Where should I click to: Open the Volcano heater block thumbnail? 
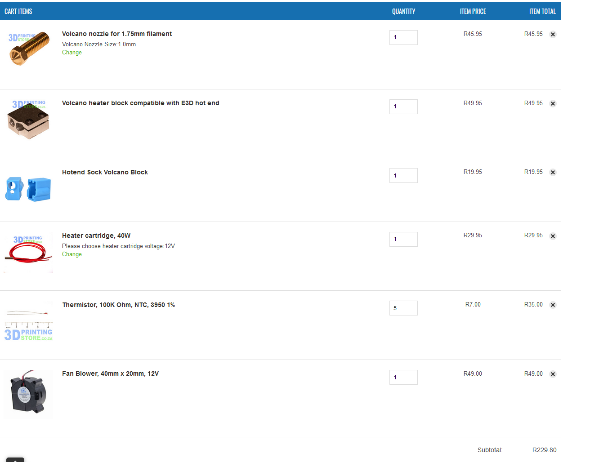click(28, 120)
